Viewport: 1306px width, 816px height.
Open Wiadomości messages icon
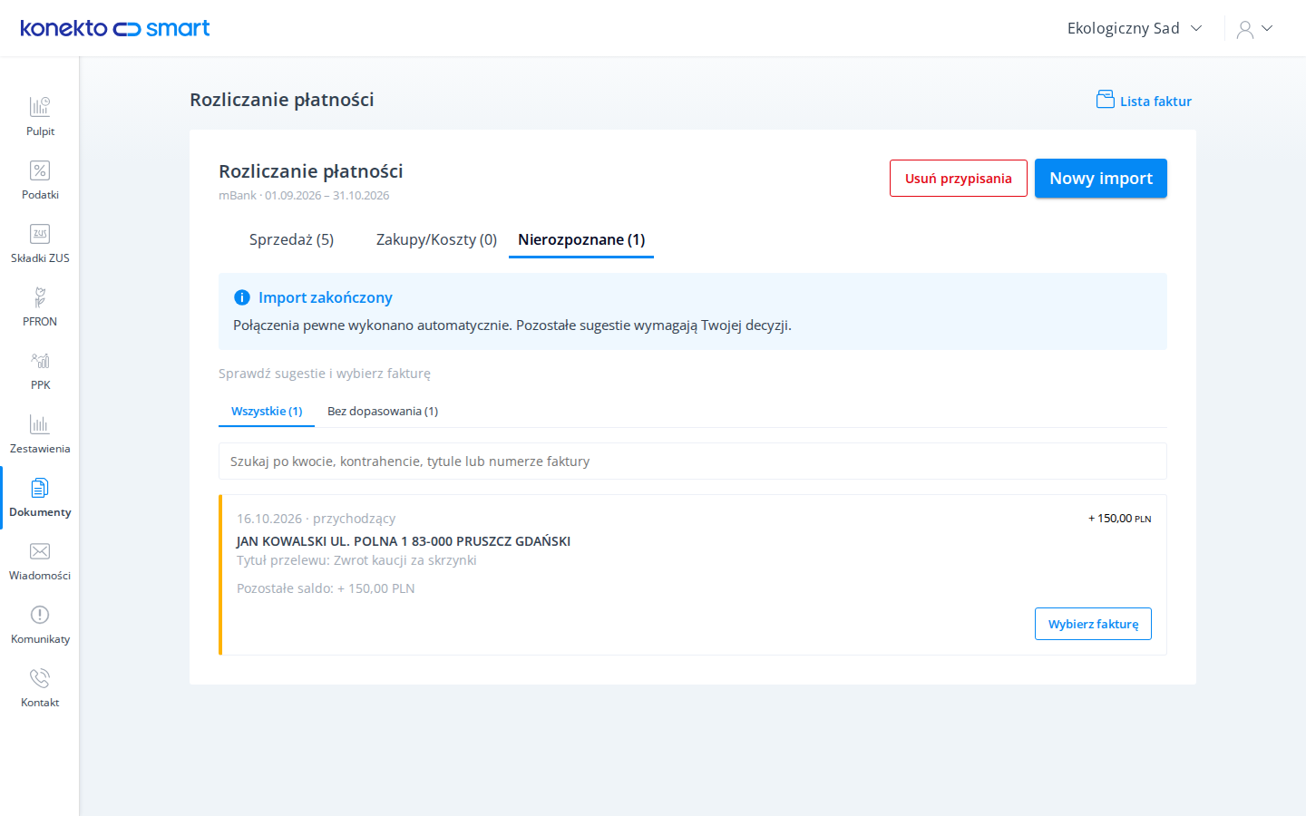coord(40,551)
